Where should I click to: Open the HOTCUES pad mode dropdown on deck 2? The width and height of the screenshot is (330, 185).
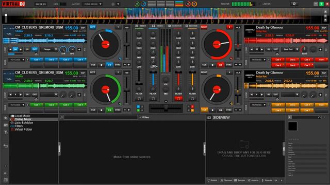tap(258, 60)
